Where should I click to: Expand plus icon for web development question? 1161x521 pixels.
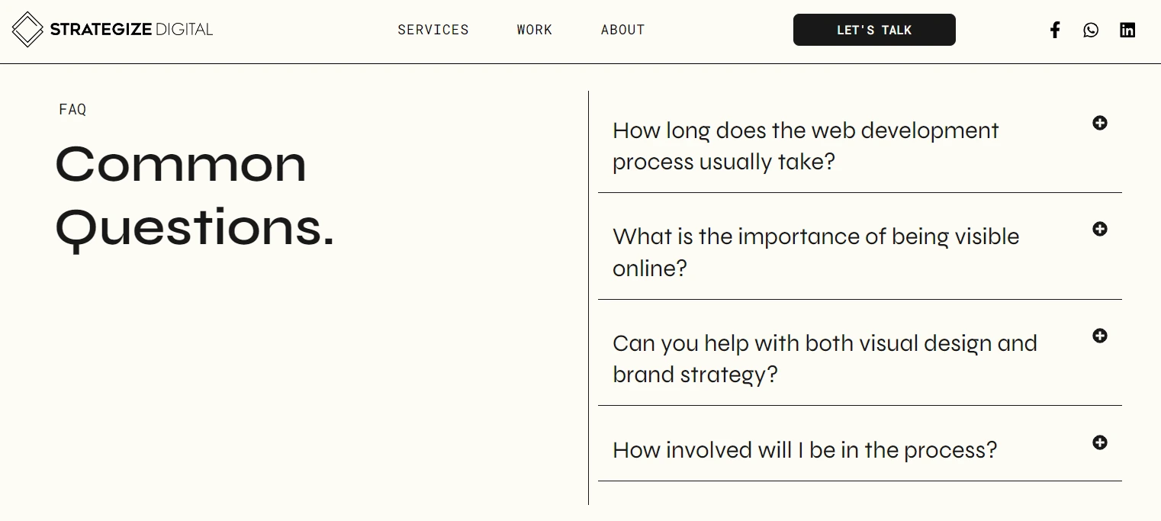[1099, 123]
